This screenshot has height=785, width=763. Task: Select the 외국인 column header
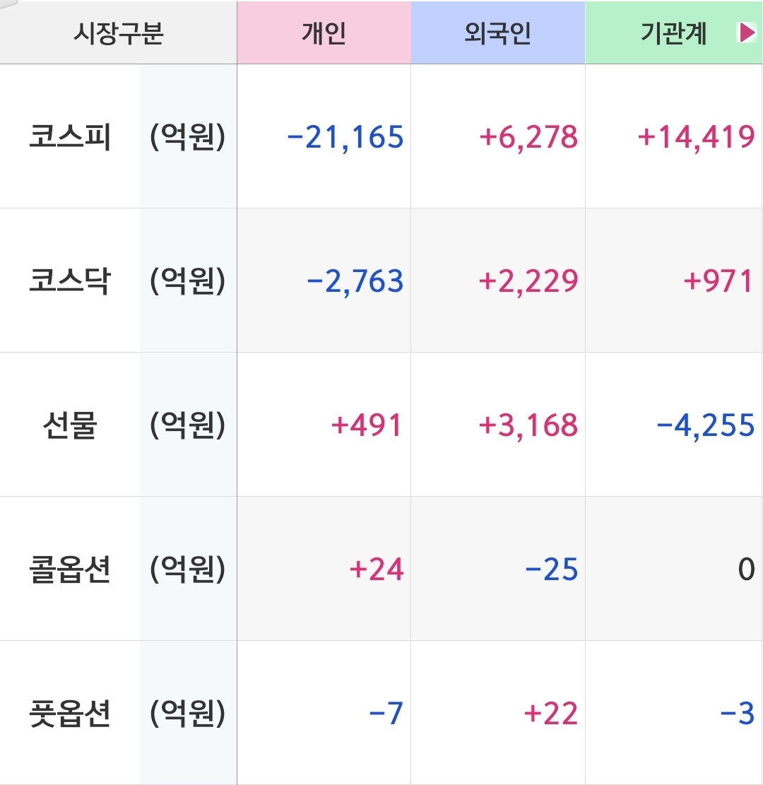coord(497,33)
